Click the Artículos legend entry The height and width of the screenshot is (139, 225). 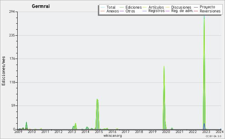153,7
